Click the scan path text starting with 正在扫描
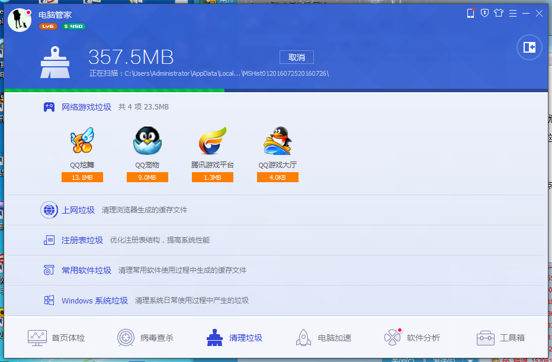Viewport: 552px width, 362px height. [209, 73]
